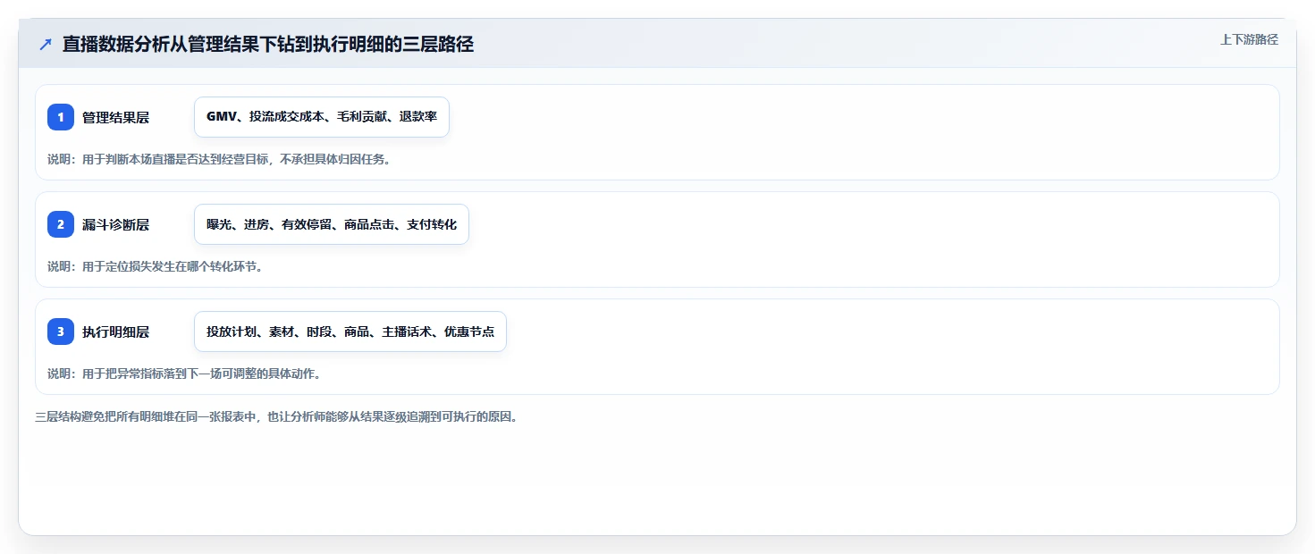Click the number 3 step badge
Screen dimensions: 1315x554
pos(61,332)
